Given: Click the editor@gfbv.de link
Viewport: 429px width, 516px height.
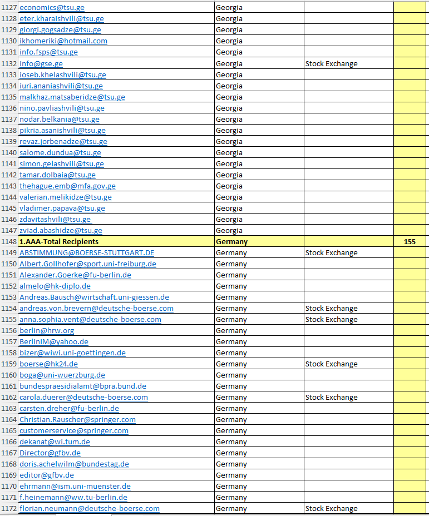Looking at the screenshot, I should coord(47,475).
